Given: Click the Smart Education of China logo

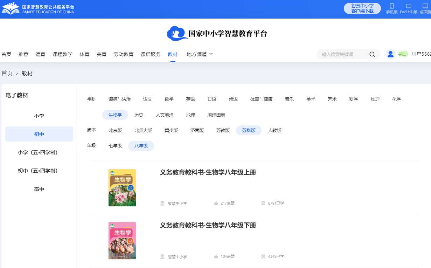Looking at the screenshot, I should pyautogui.click(x=11, y=8).
